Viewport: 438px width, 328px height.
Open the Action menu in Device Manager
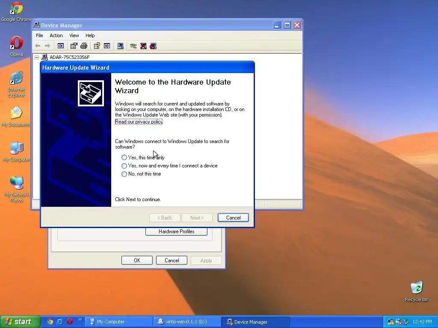[56, 35]
